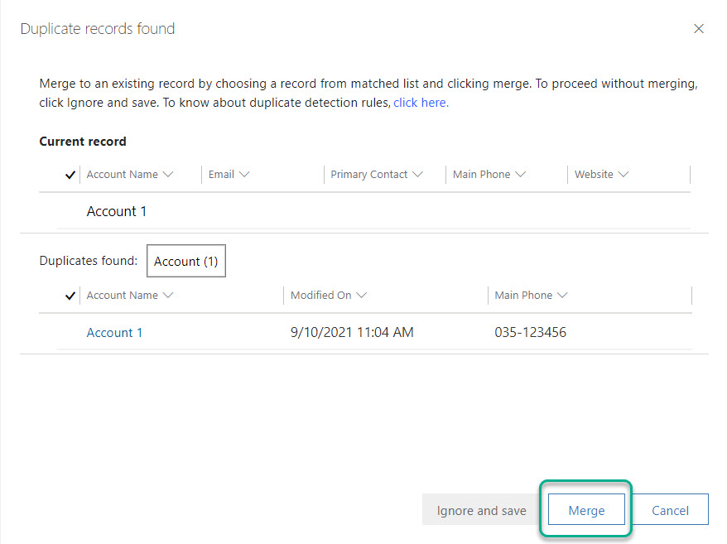Select the 9/10/2021 11:04 AM modified date cell

[352, 333]
